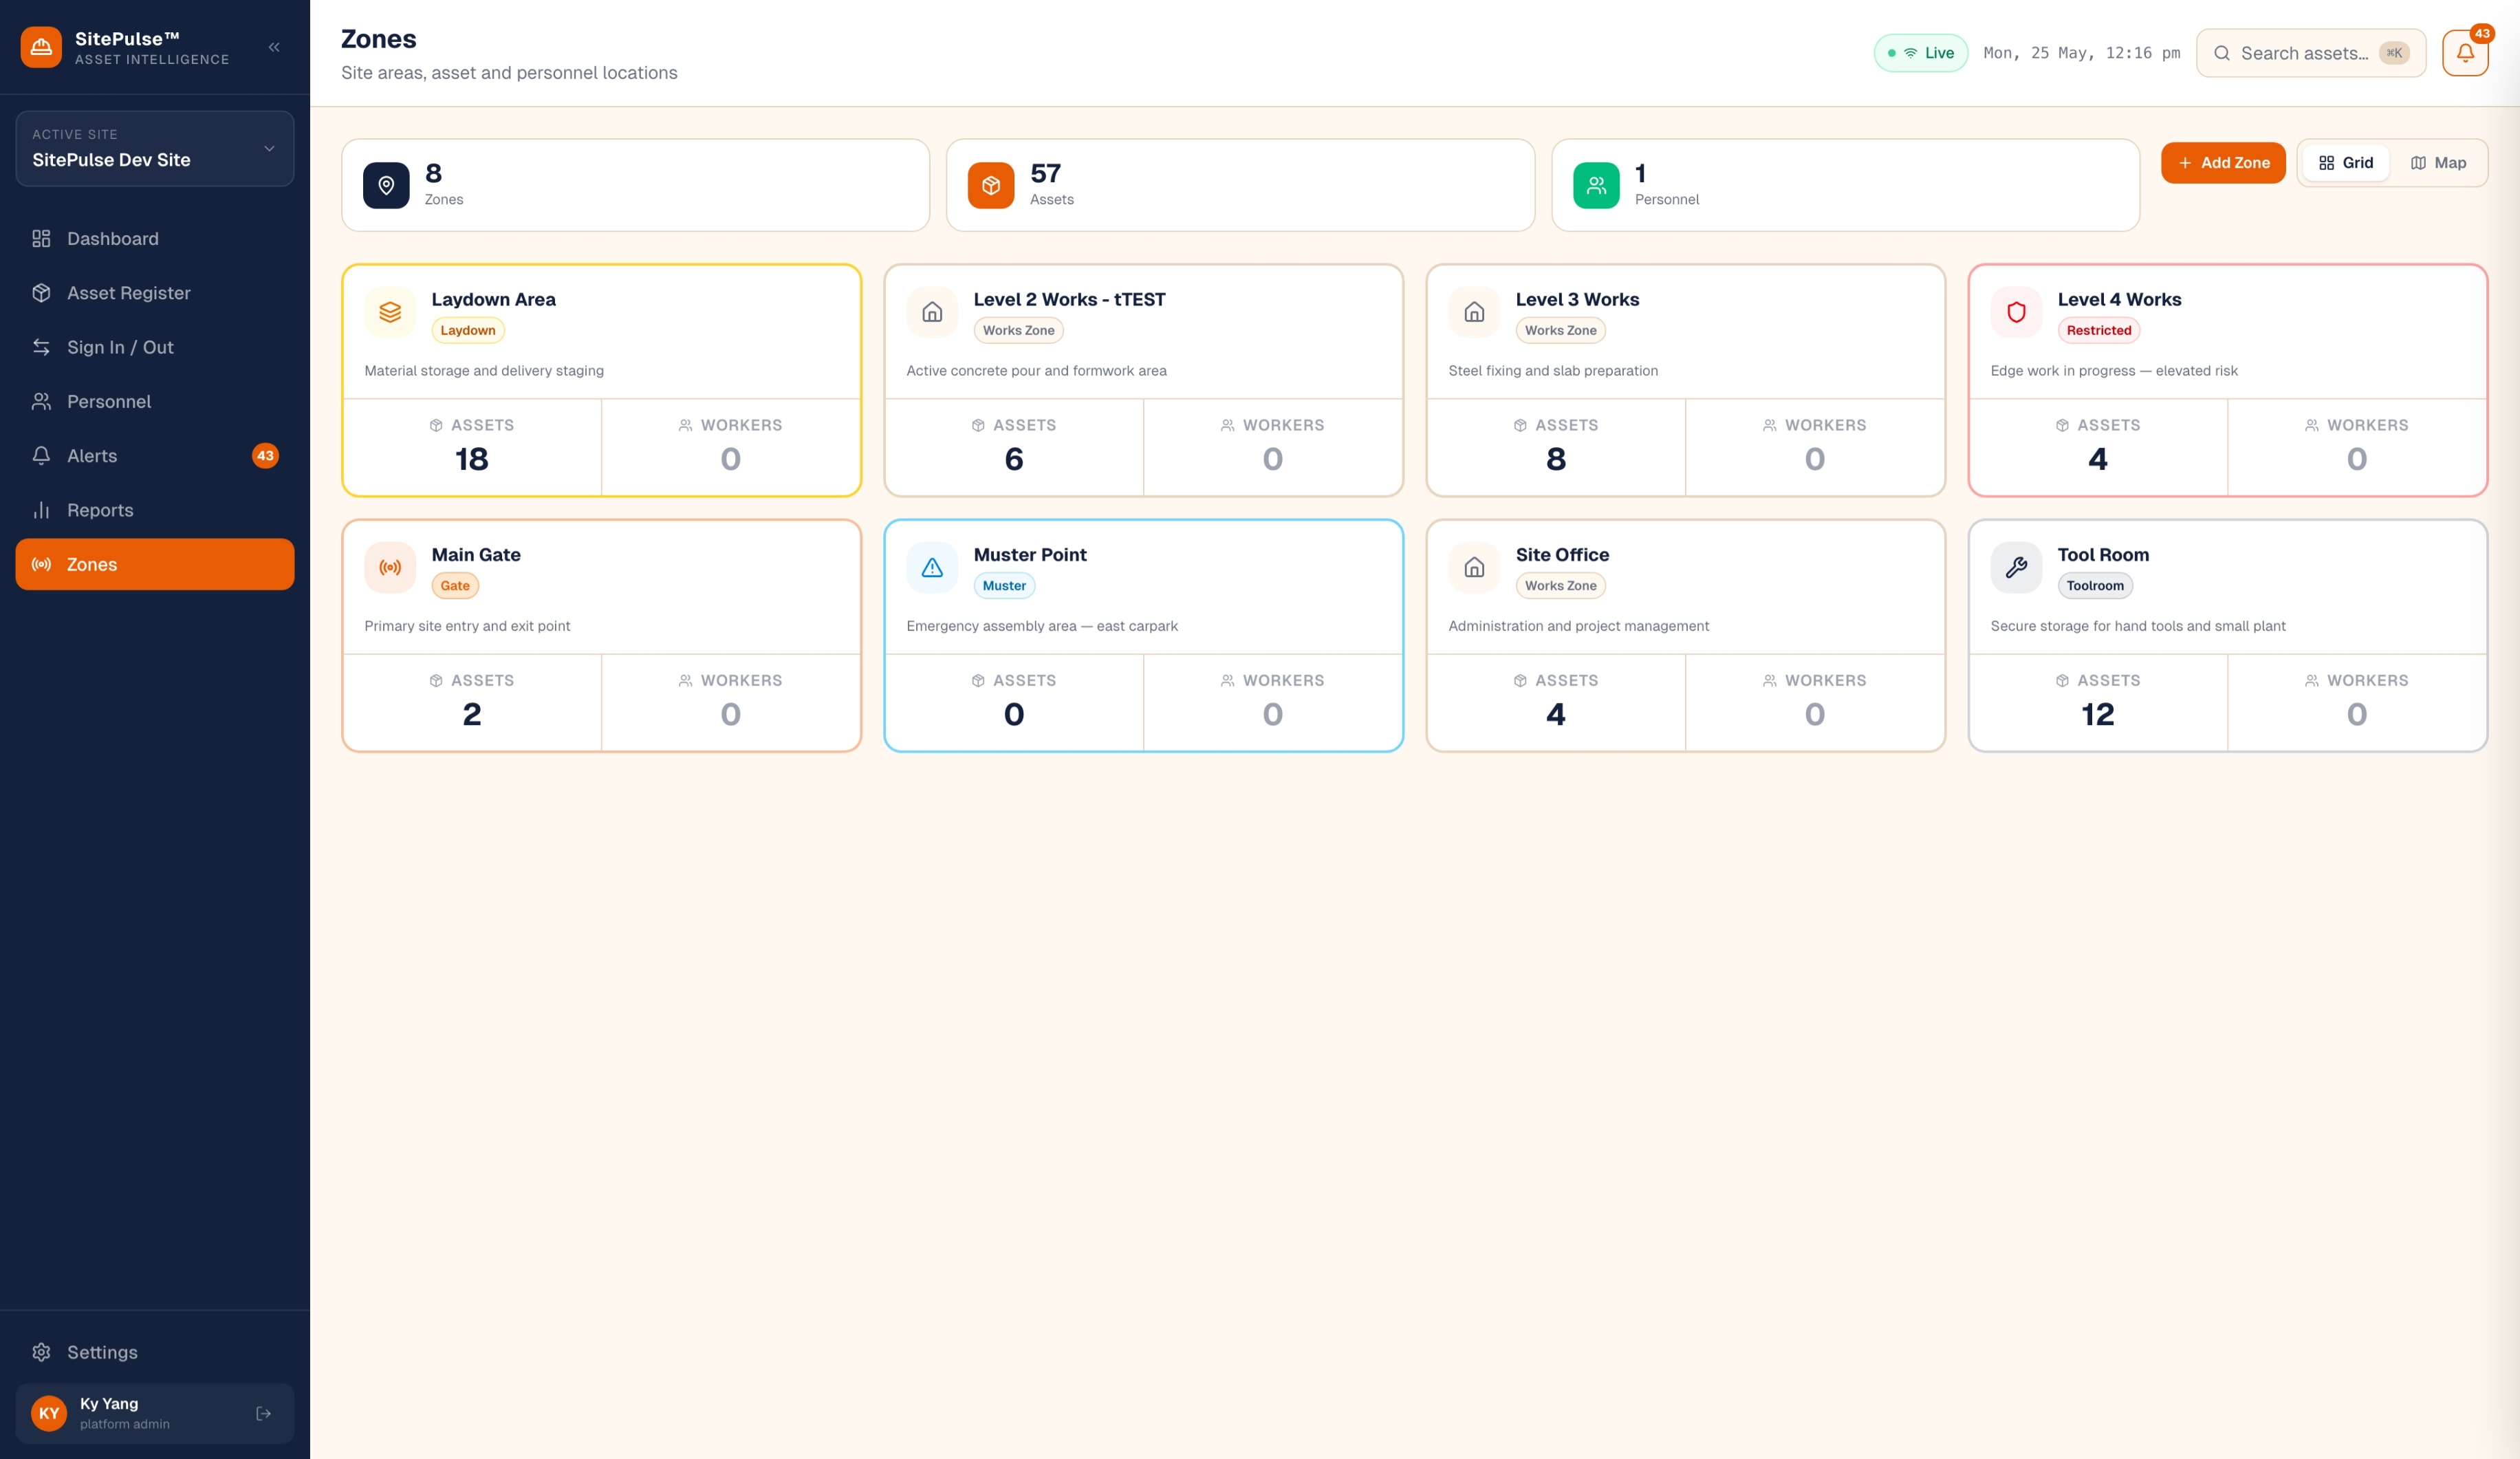Click Site Office assets count 4

click(x=1556, y=714)
